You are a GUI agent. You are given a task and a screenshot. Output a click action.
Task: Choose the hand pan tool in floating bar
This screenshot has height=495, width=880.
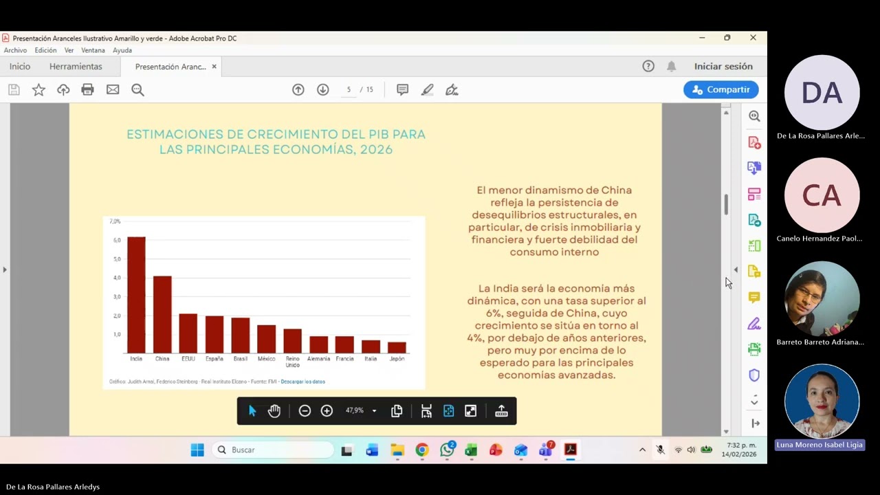[274, 410]
